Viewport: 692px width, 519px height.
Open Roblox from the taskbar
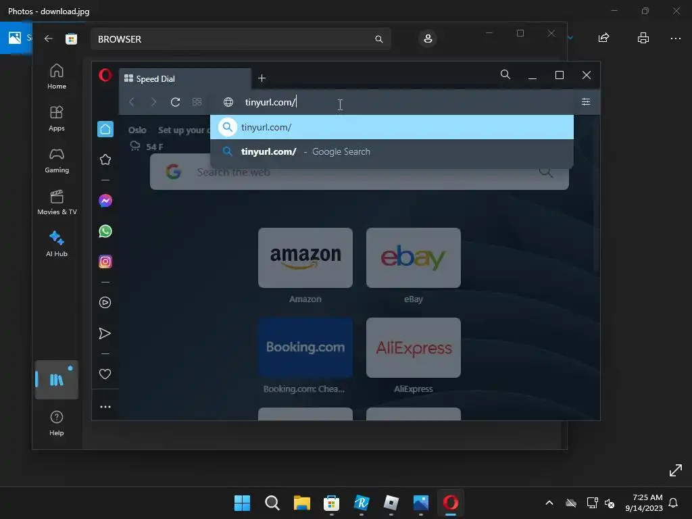pos(391,503)
